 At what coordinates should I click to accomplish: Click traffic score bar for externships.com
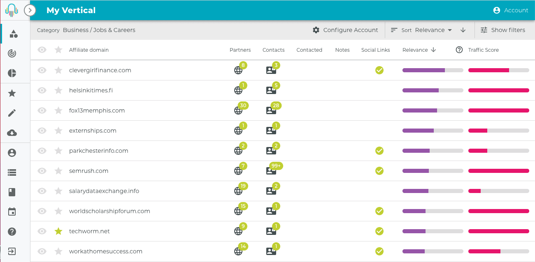(x=499, y=131)
